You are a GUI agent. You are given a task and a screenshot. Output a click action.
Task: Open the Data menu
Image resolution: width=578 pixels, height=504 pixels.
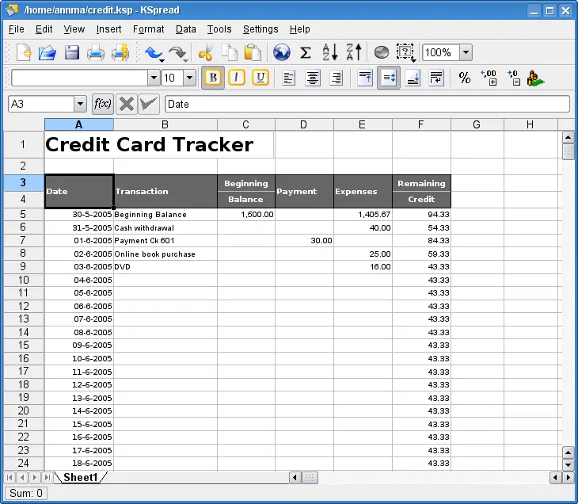(186, 29)
